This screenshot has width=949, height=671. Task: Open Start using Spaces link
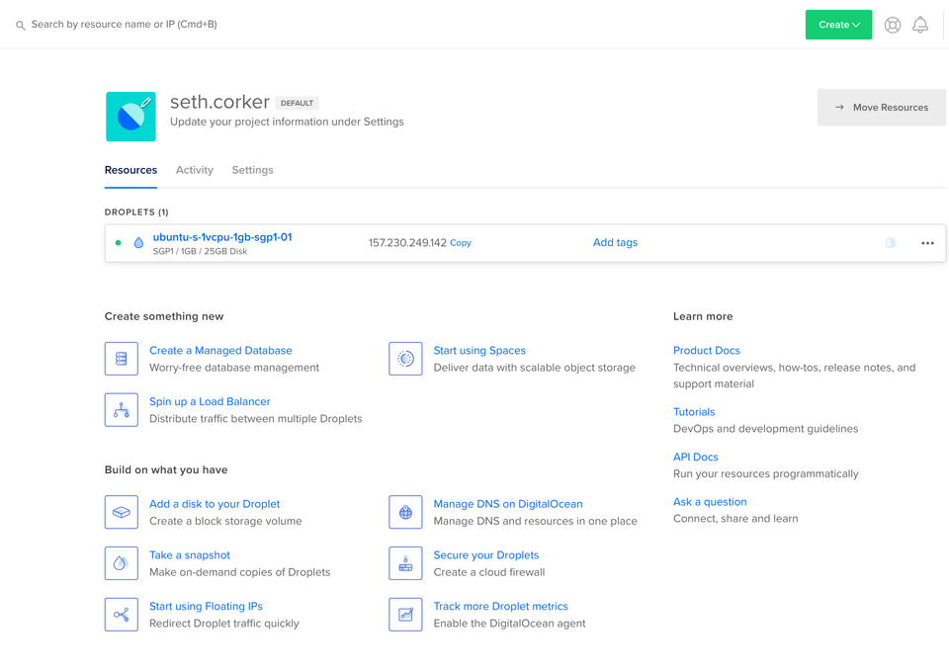click(479, 351)
